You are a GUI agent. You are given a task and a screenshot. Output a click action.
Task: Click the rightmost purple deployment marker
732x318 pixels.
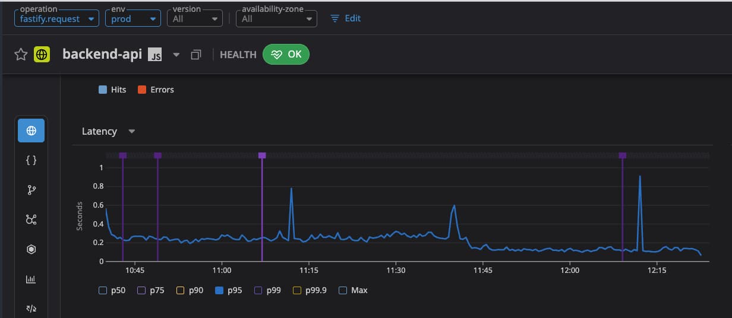point(622,155)
